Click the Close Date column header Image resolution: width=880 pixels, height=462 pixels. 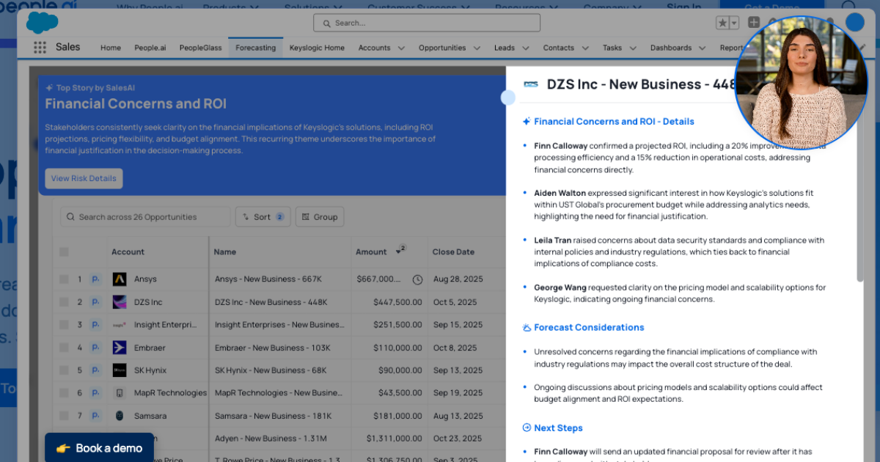[453, 252]
